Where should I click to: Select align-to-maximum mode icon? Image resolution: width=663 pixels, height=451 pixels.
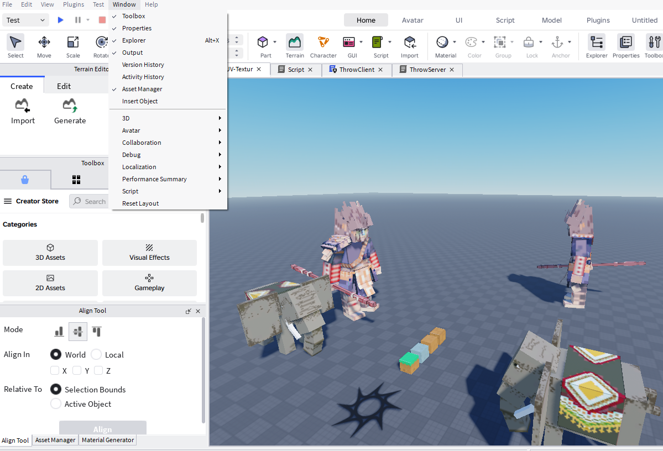coord(97,332)
